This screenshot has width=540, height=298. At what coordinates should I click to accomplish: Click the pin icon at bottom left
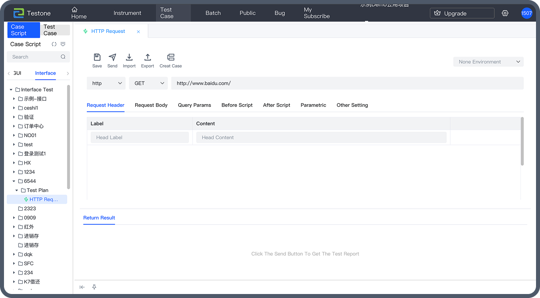pyautogui.click(x=94, y=287)
